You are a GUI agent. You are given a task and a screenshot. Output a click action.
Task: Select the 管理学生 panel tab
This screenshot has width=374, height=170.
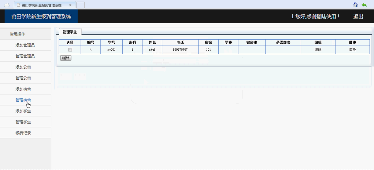pos(70,32)
